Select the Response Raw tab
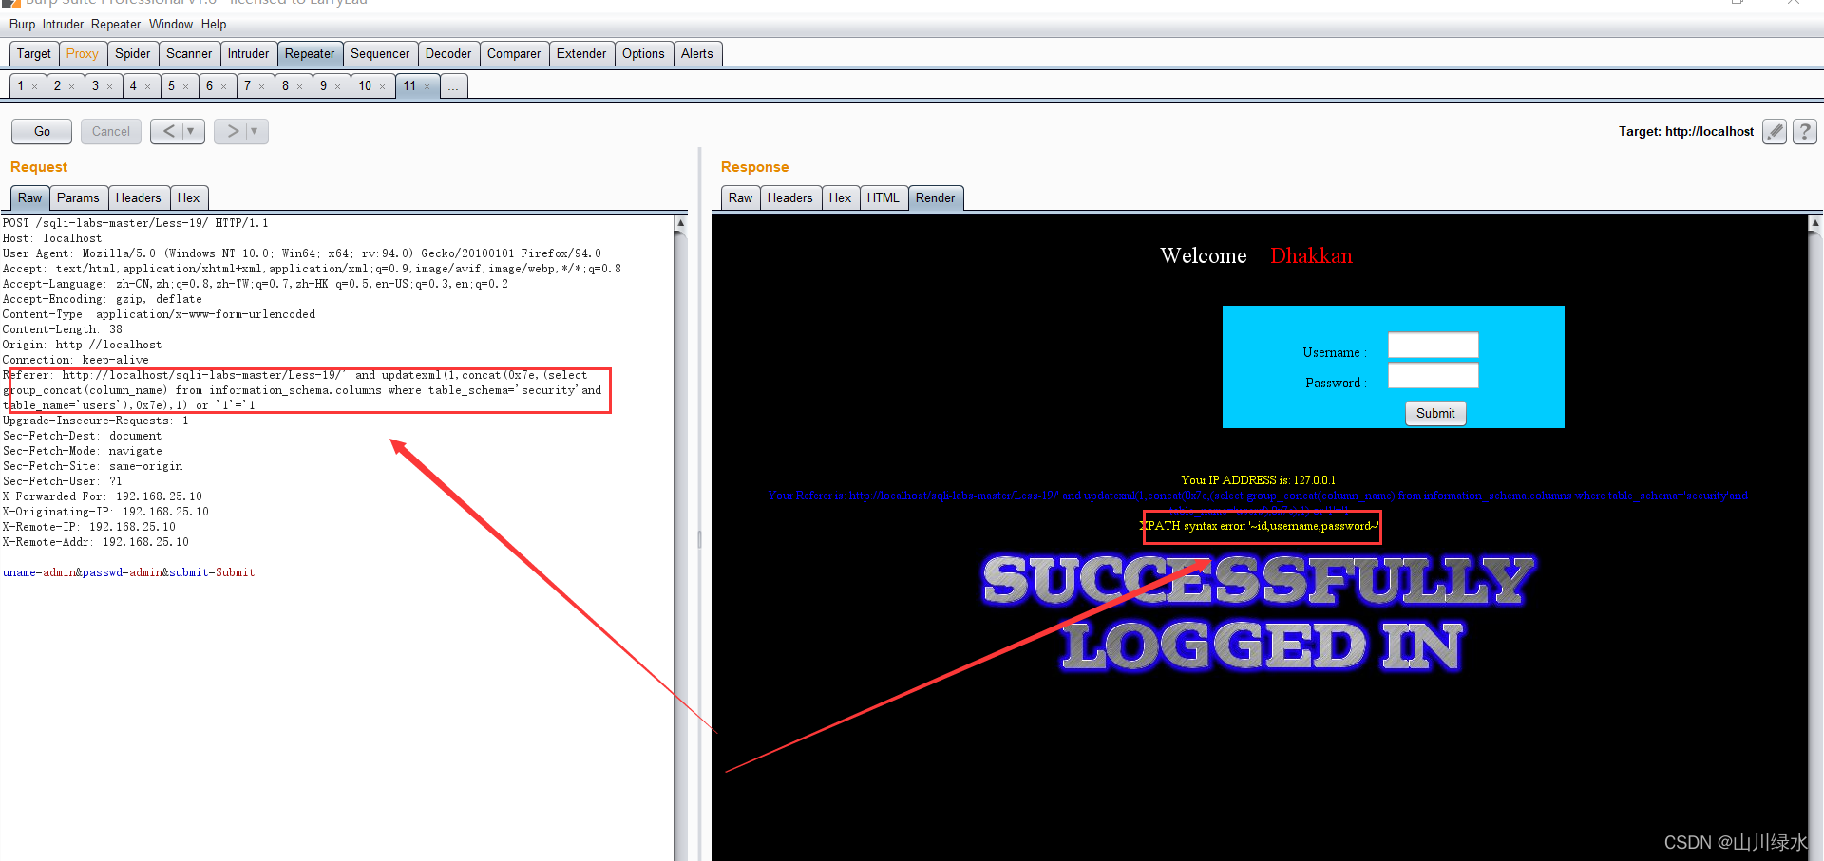The image size is (1824, 861). [741, 197]
